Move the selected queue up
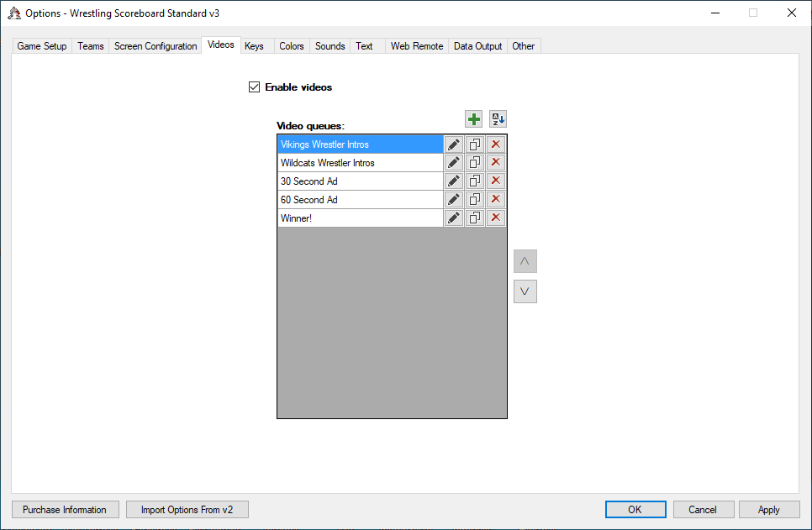 pos(525,261)
